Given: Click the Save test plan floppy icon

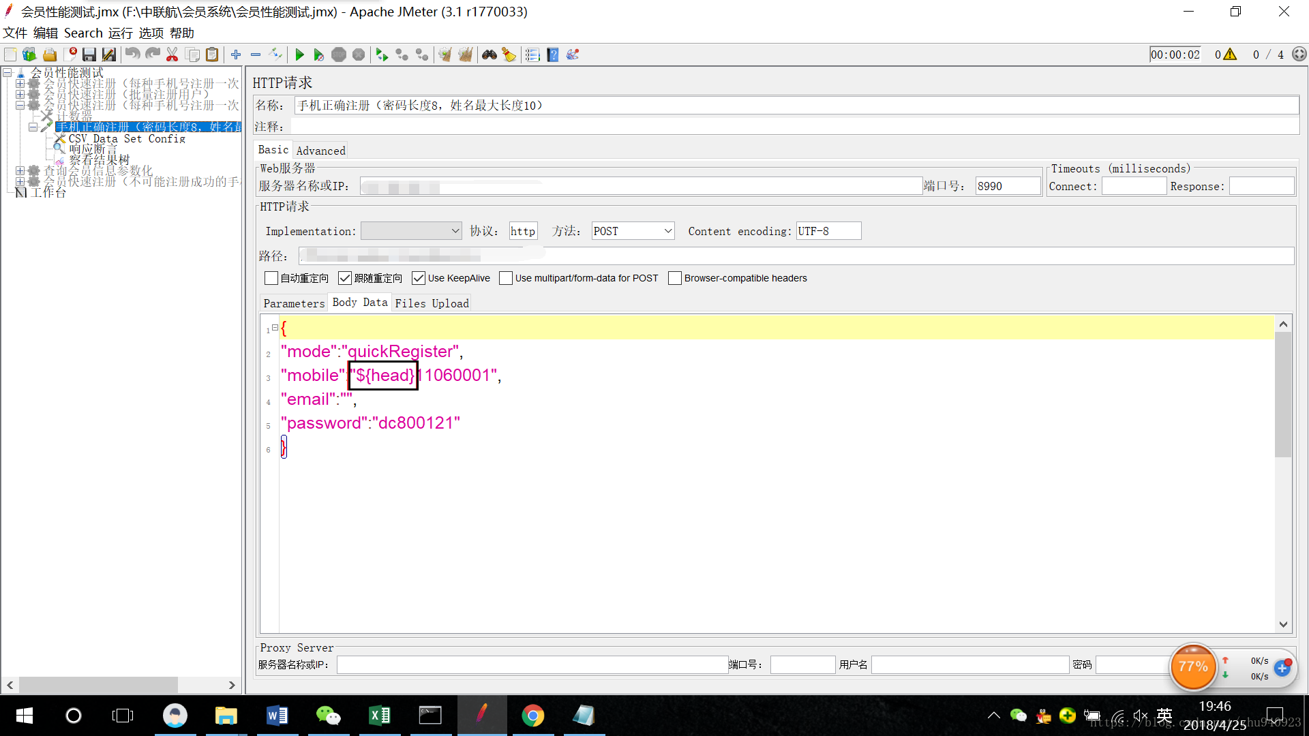Looking at the screenshot, I should (89, 55).
